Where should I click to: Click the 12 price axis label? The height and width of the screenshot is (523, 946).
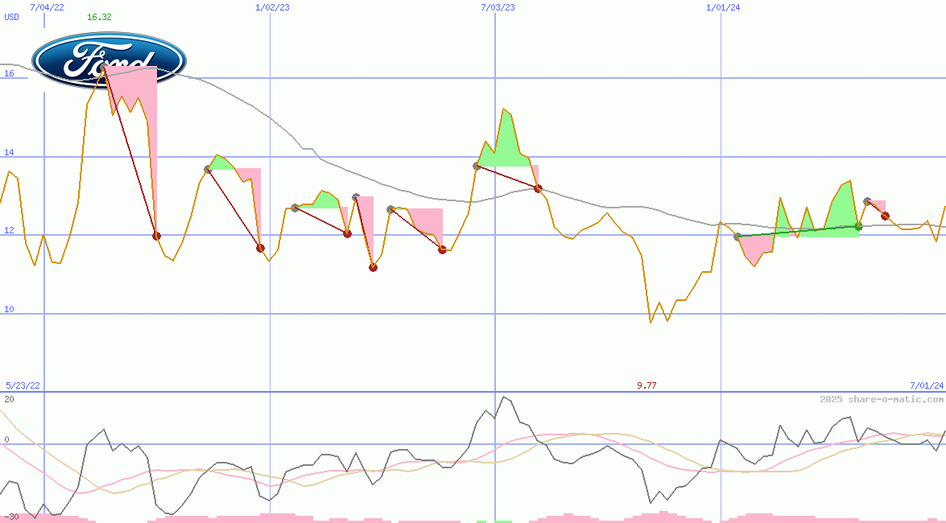pyautogui.click(x=9, y=230)
